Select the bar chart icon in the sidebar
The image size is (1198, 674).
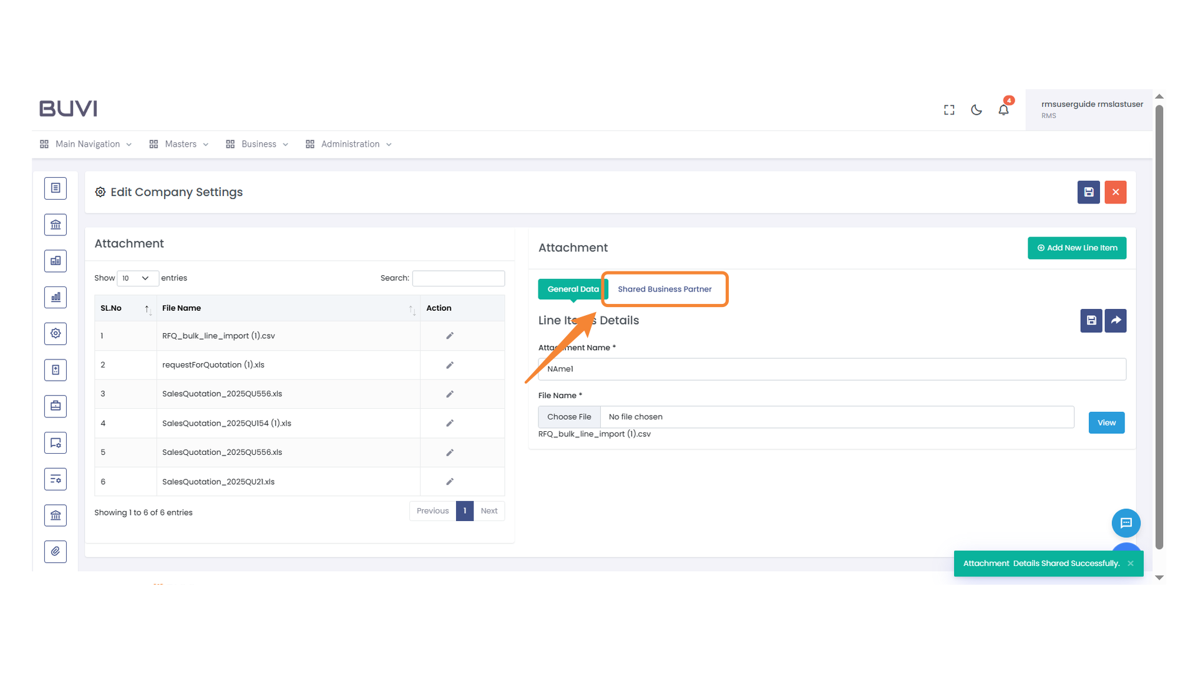click(55, 297)
